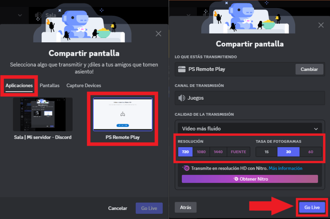
Task: Click the Obtener Nitro button
Action: (x=250, y=179)
